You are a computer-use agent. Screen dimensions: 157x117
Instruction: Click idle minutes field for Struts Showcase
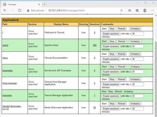(x=138, y=109)
